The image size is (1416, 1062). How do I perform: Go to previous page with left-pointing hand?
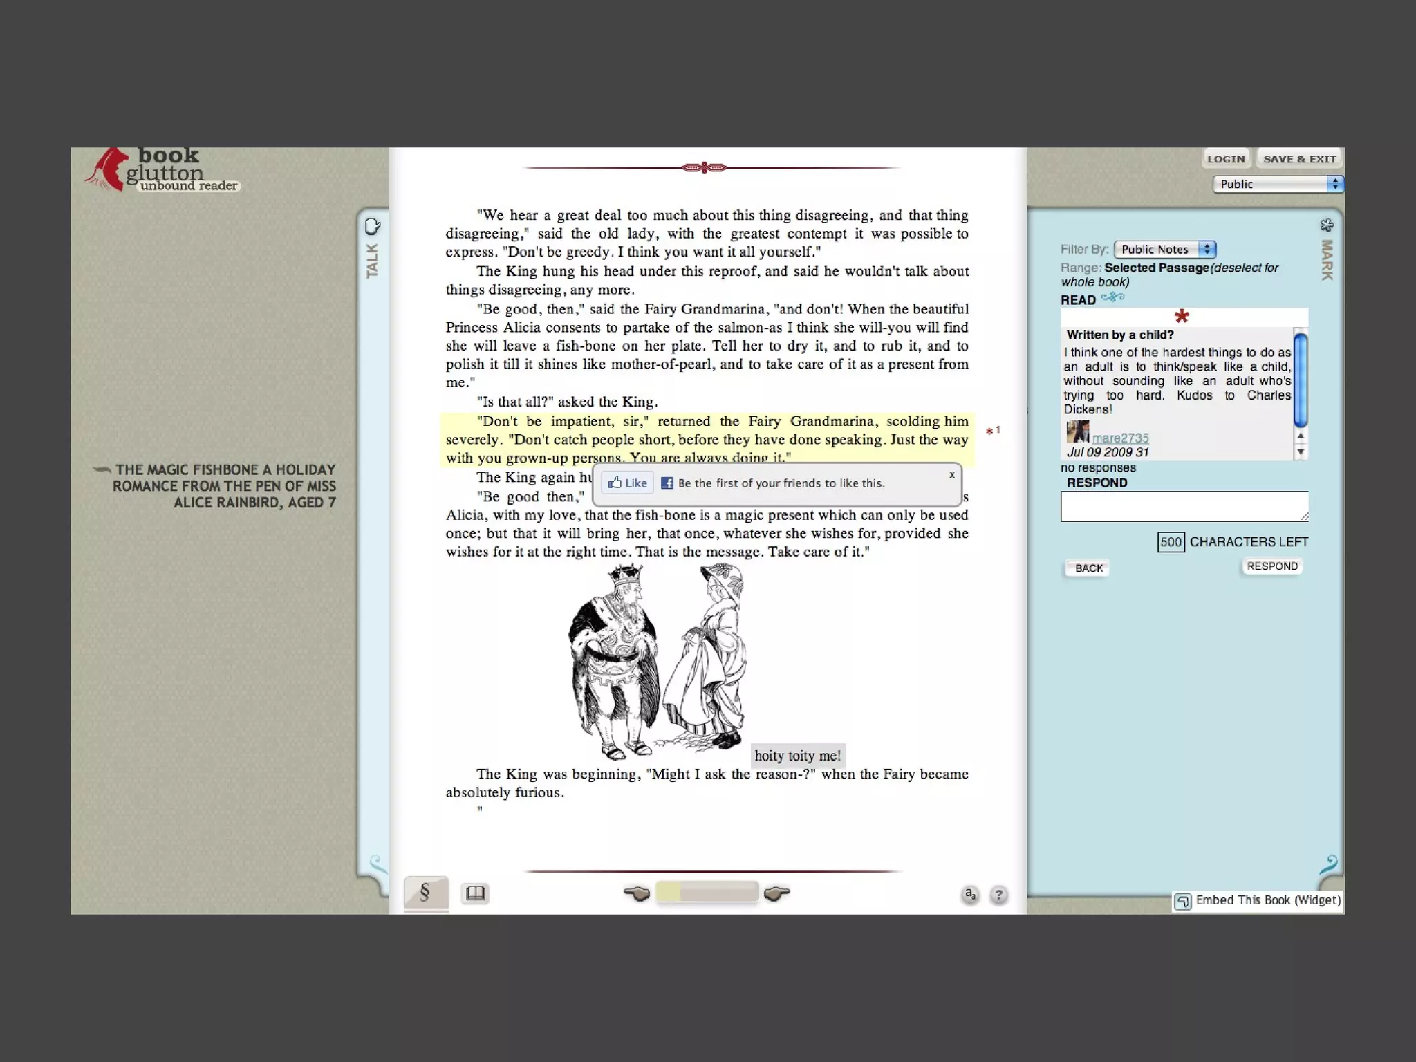pyautogui.click(x=636, y=893)
